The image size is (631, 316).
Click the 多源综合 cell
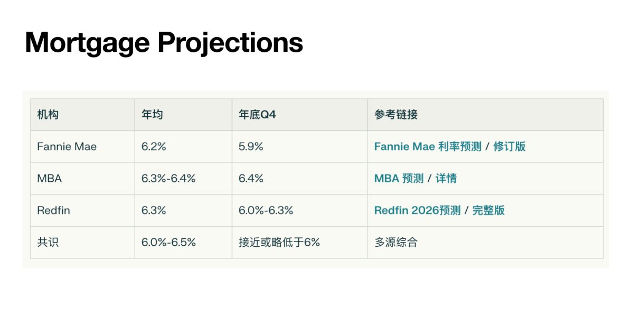point(486,243)
